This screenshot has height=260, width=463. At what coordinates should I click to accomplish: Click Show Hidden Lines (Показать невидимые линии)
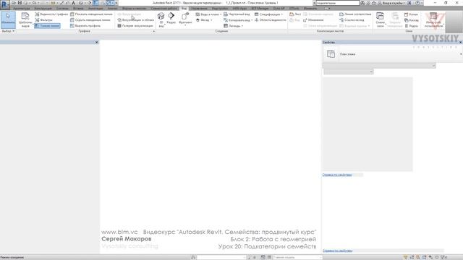[91, 14]
